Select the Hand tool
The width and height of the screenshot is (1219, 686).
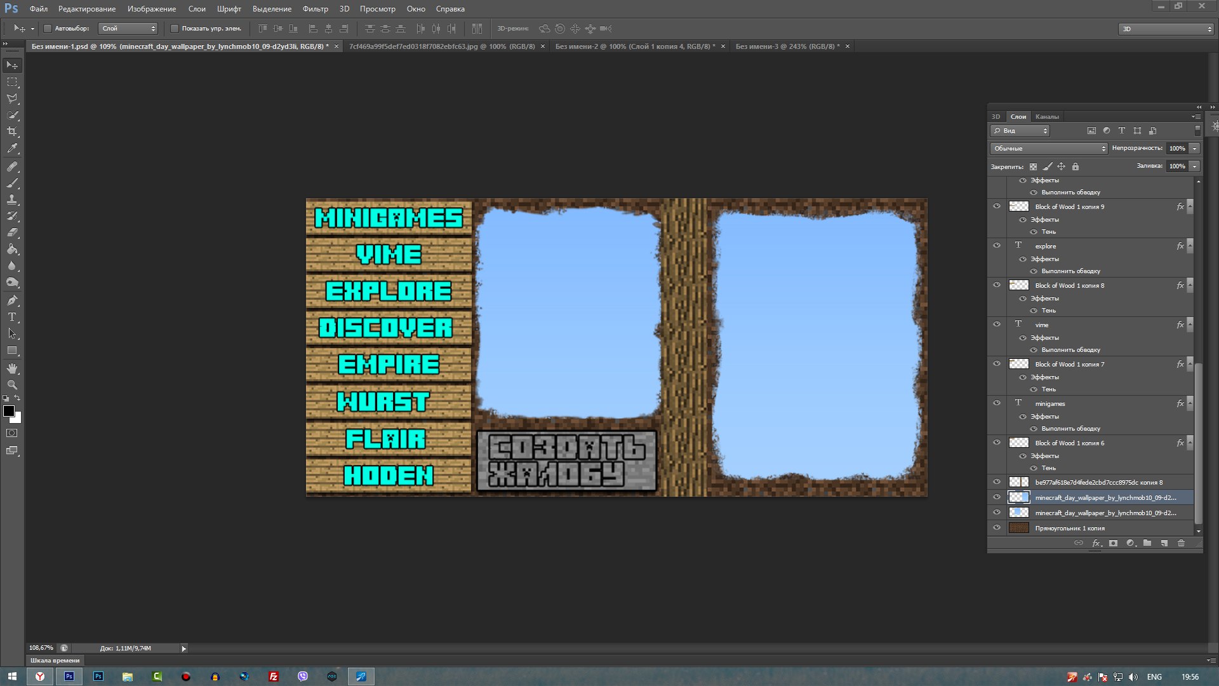point(12,368)
